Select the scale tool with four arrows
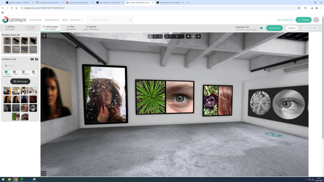324x182 pixels. tap(160, 37)
